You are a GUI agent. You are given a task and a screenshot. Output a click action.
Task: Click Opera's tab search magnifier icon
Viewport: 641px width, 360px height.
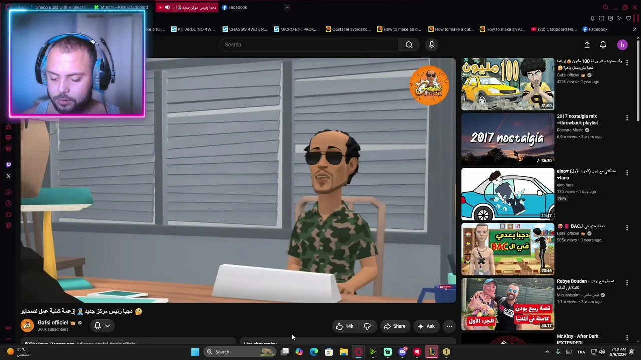[605, 7]
